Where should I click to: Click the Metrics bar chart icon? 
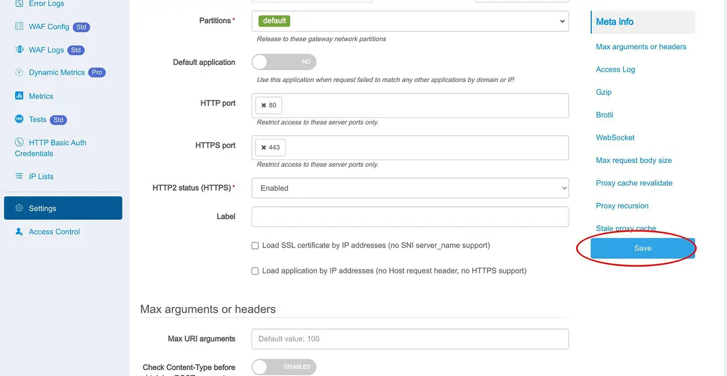tap(19, 96)
